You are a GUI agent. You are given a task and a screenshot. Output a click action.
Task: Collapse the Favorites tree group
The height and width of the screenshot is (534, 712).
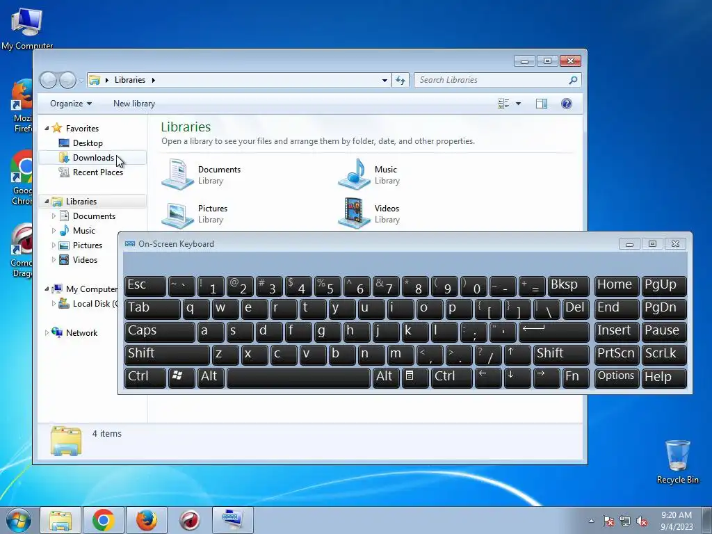[x=47, y=129]
